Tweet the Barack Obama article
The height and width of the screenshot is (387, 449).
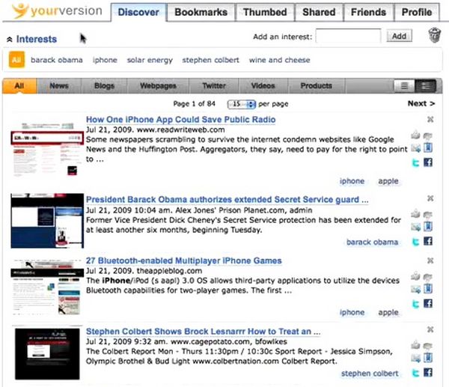[x=415, y=242]
